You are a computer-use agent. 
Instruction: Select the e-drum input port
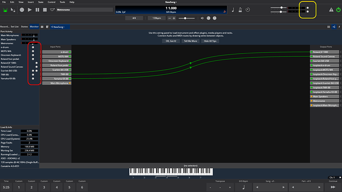(57, 52)
